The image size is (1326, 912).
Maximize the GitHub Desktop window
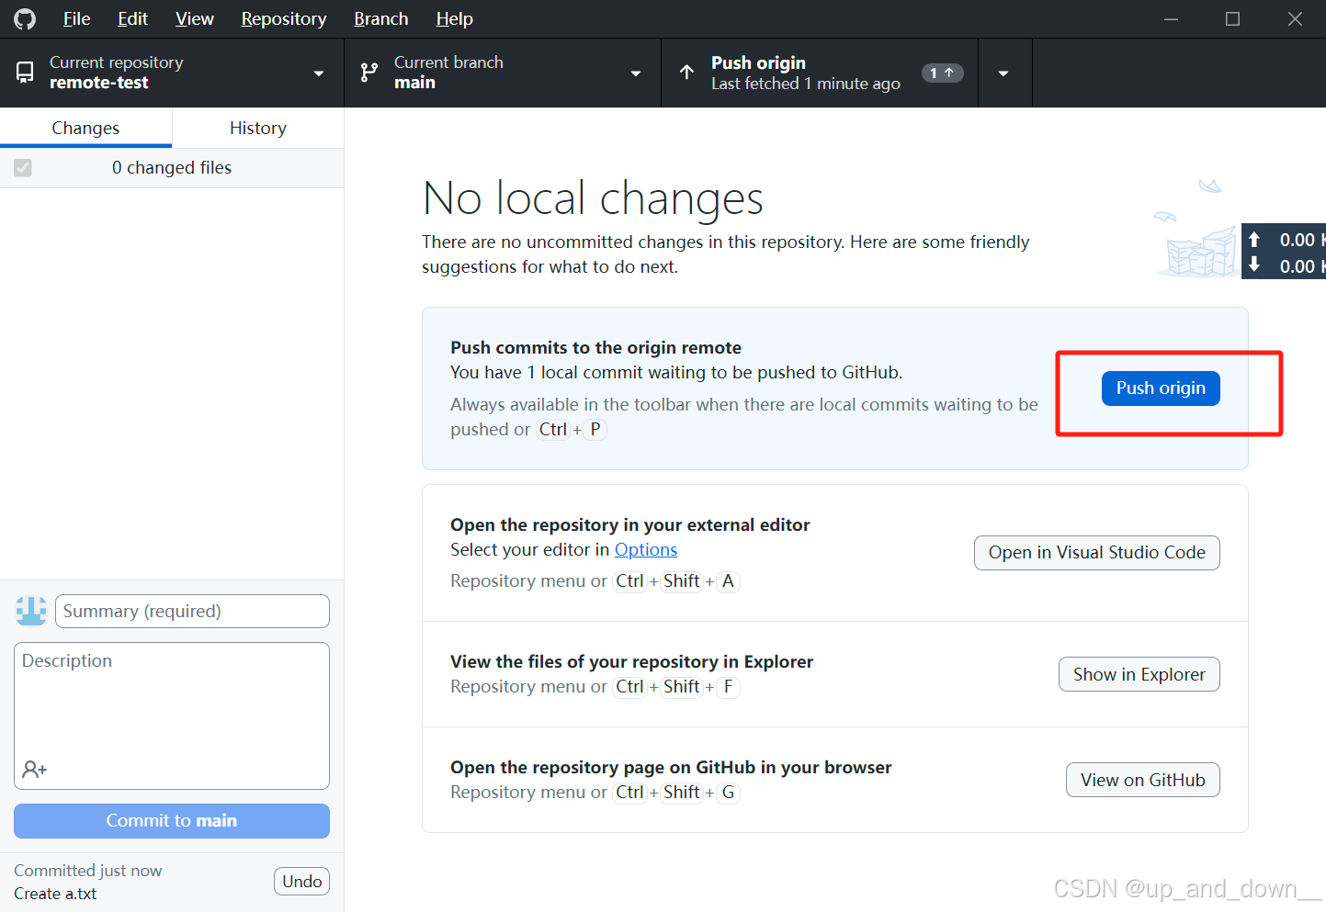pos(1233,18)
